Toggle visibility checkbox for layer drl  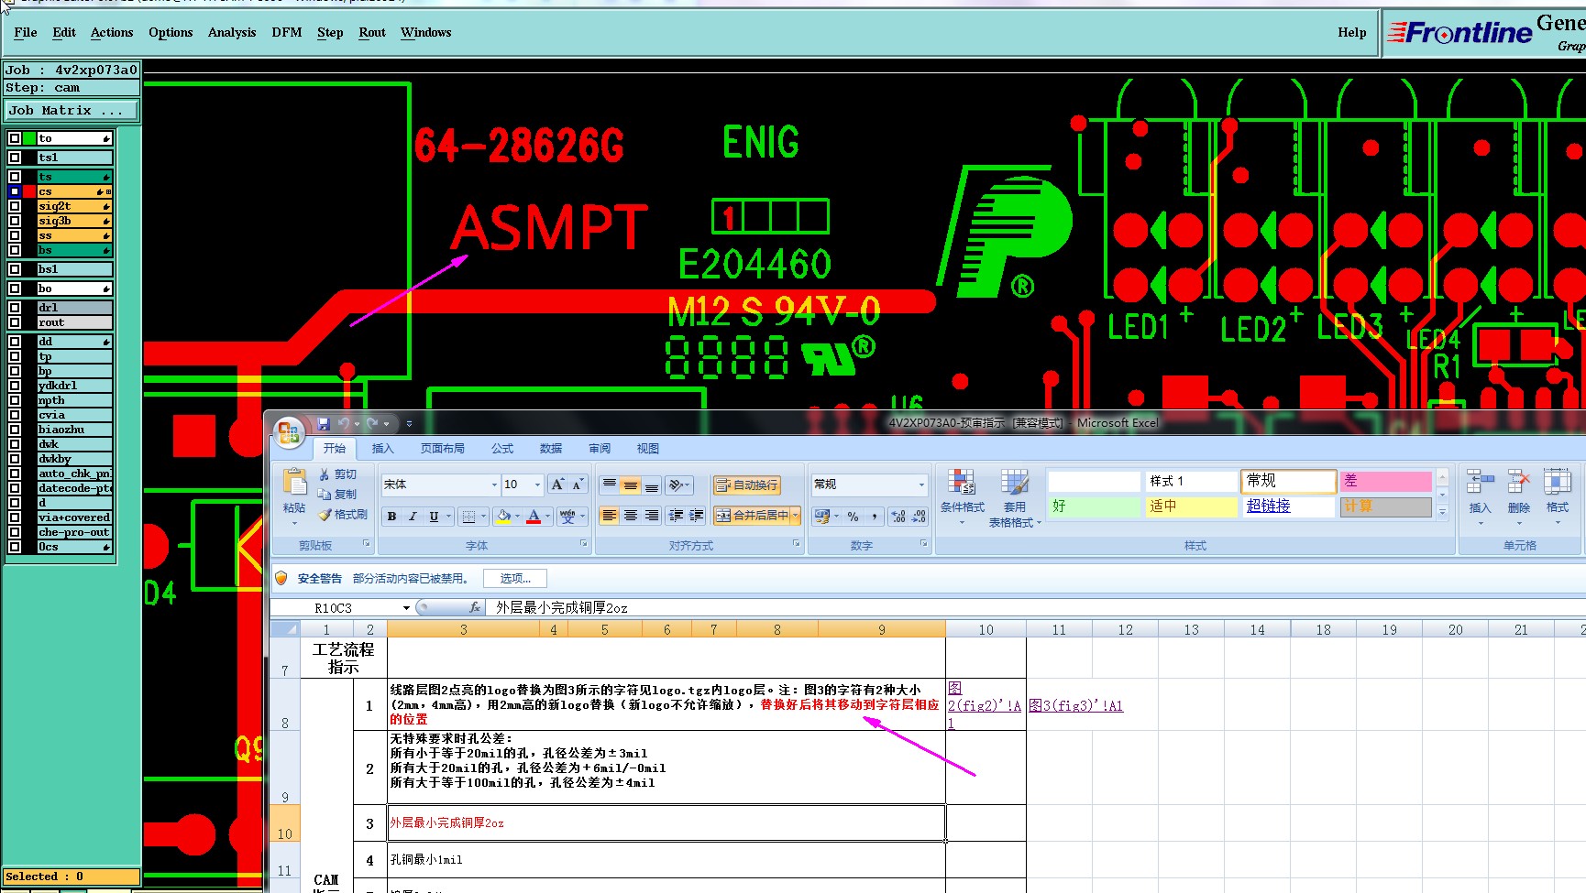click(x=15, y=308)
